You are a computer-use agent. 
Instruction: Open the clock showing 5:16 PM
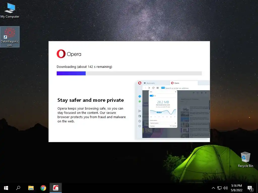point(236,188)
